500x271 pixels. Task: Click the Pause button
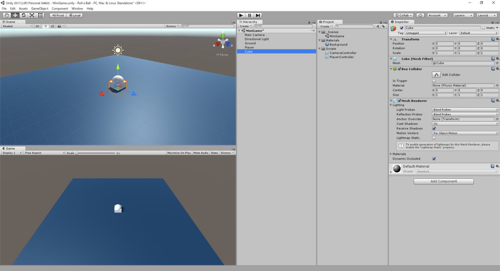click(250, 15)
